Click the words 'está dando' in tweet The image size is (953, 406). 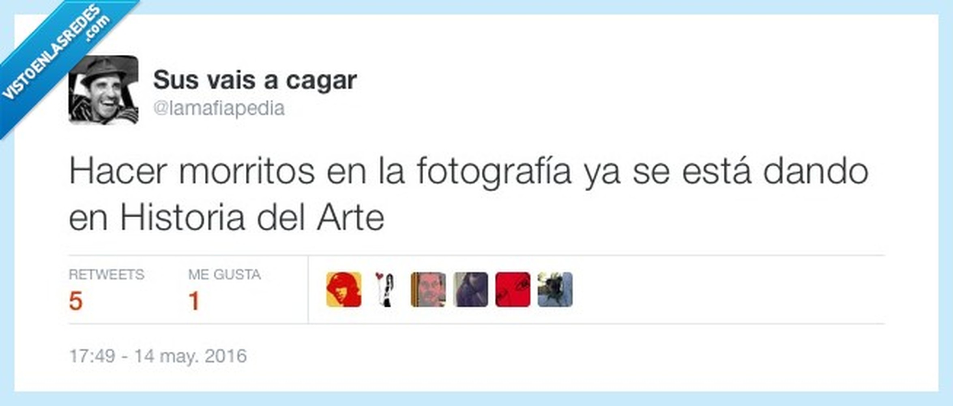click(775, 171)
